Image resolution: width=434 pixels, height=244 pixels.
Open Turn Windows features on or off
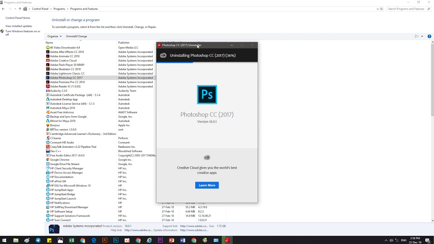click(x=23, y=33)
